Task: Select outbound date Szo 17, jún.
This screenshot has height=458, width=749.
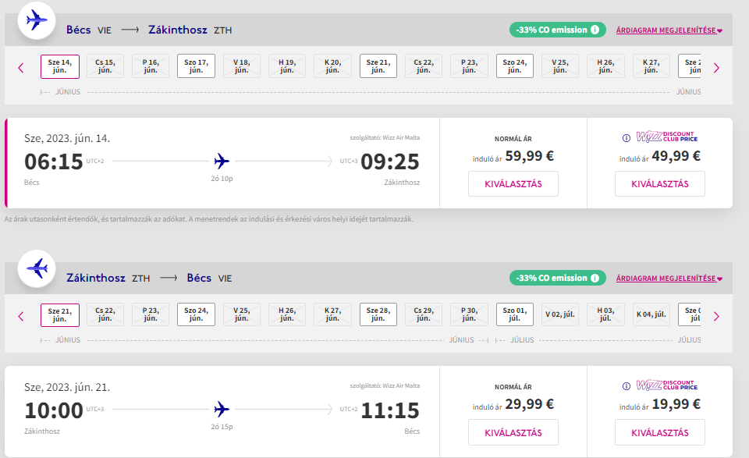Action: pos(196,66)
